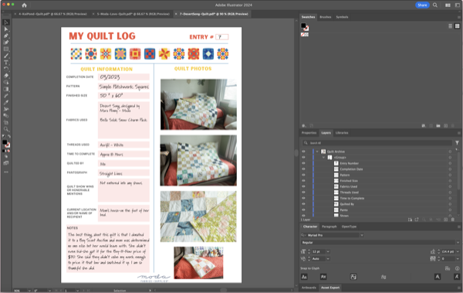The width and height of the screenshot is (463, 293).
Task: Hide the Entry Number layer
Action: pyautogui.click(x=303, y=163)
